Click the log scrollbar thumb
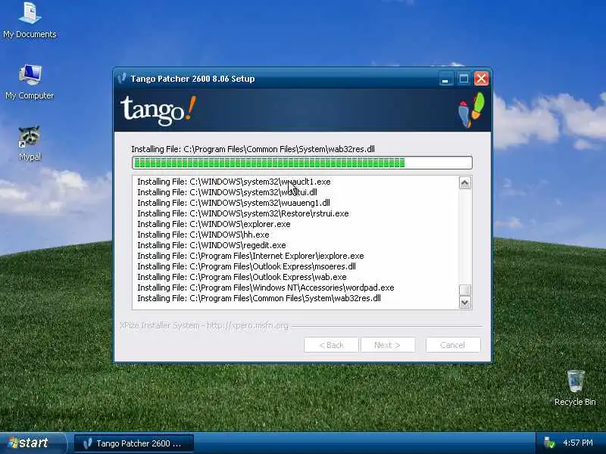The image size is (606, 454). click(464, 290)
